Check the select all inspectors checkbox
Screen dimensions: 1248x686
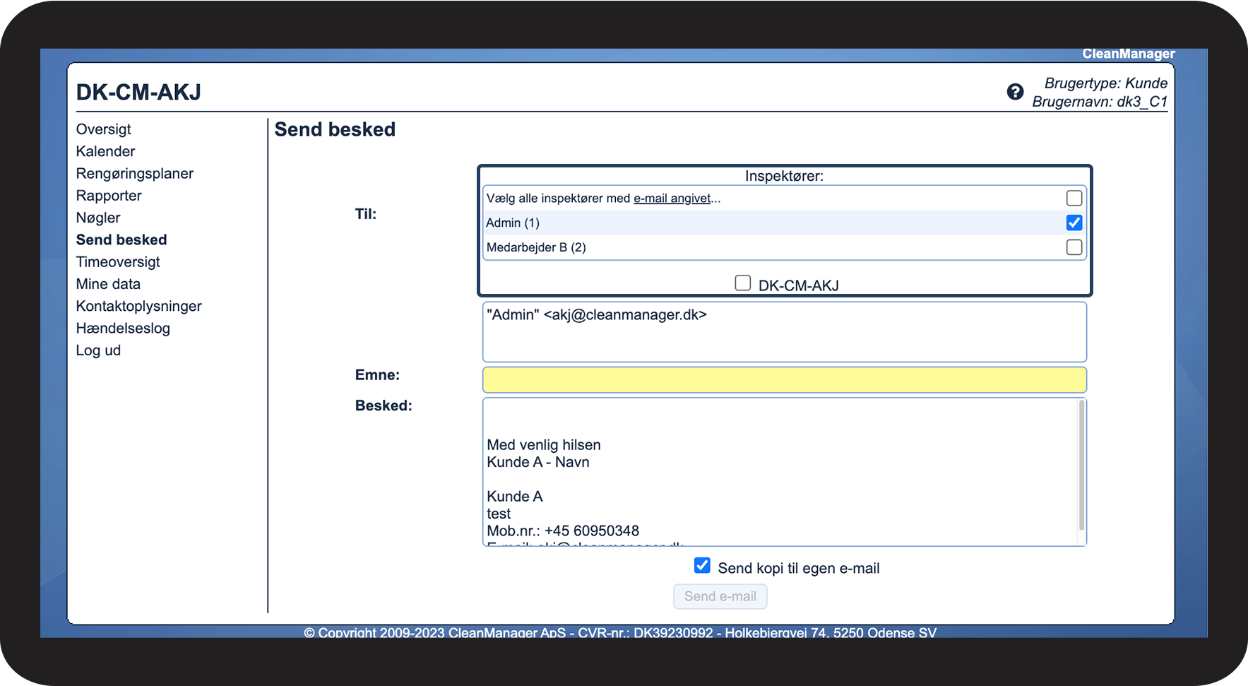click(x=1074, y=199)
